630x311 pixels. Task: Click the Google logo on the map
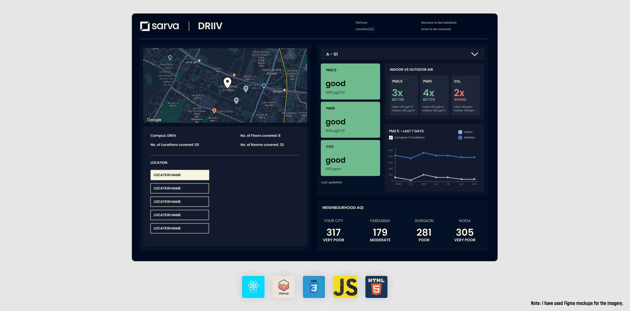click(154, 120)
